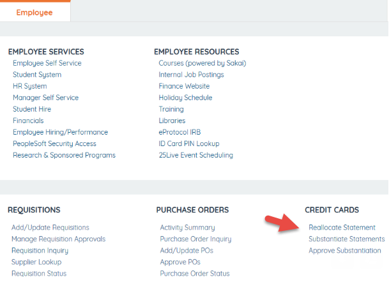The width and height of the screenshot is (389, 282).
Task: View Internal Job Postings
Action: (x=191, y=75)
